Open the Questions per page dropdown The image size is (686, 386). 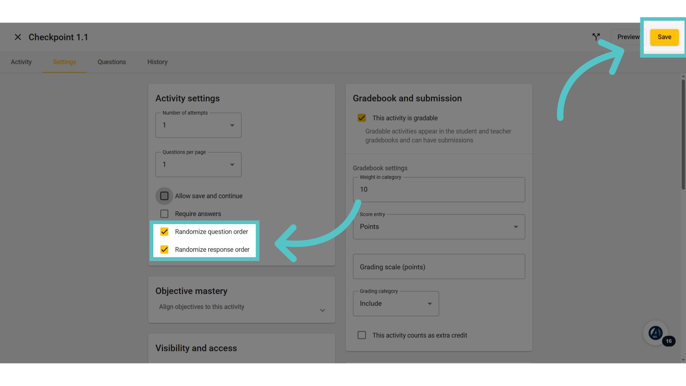coord(198,164)
